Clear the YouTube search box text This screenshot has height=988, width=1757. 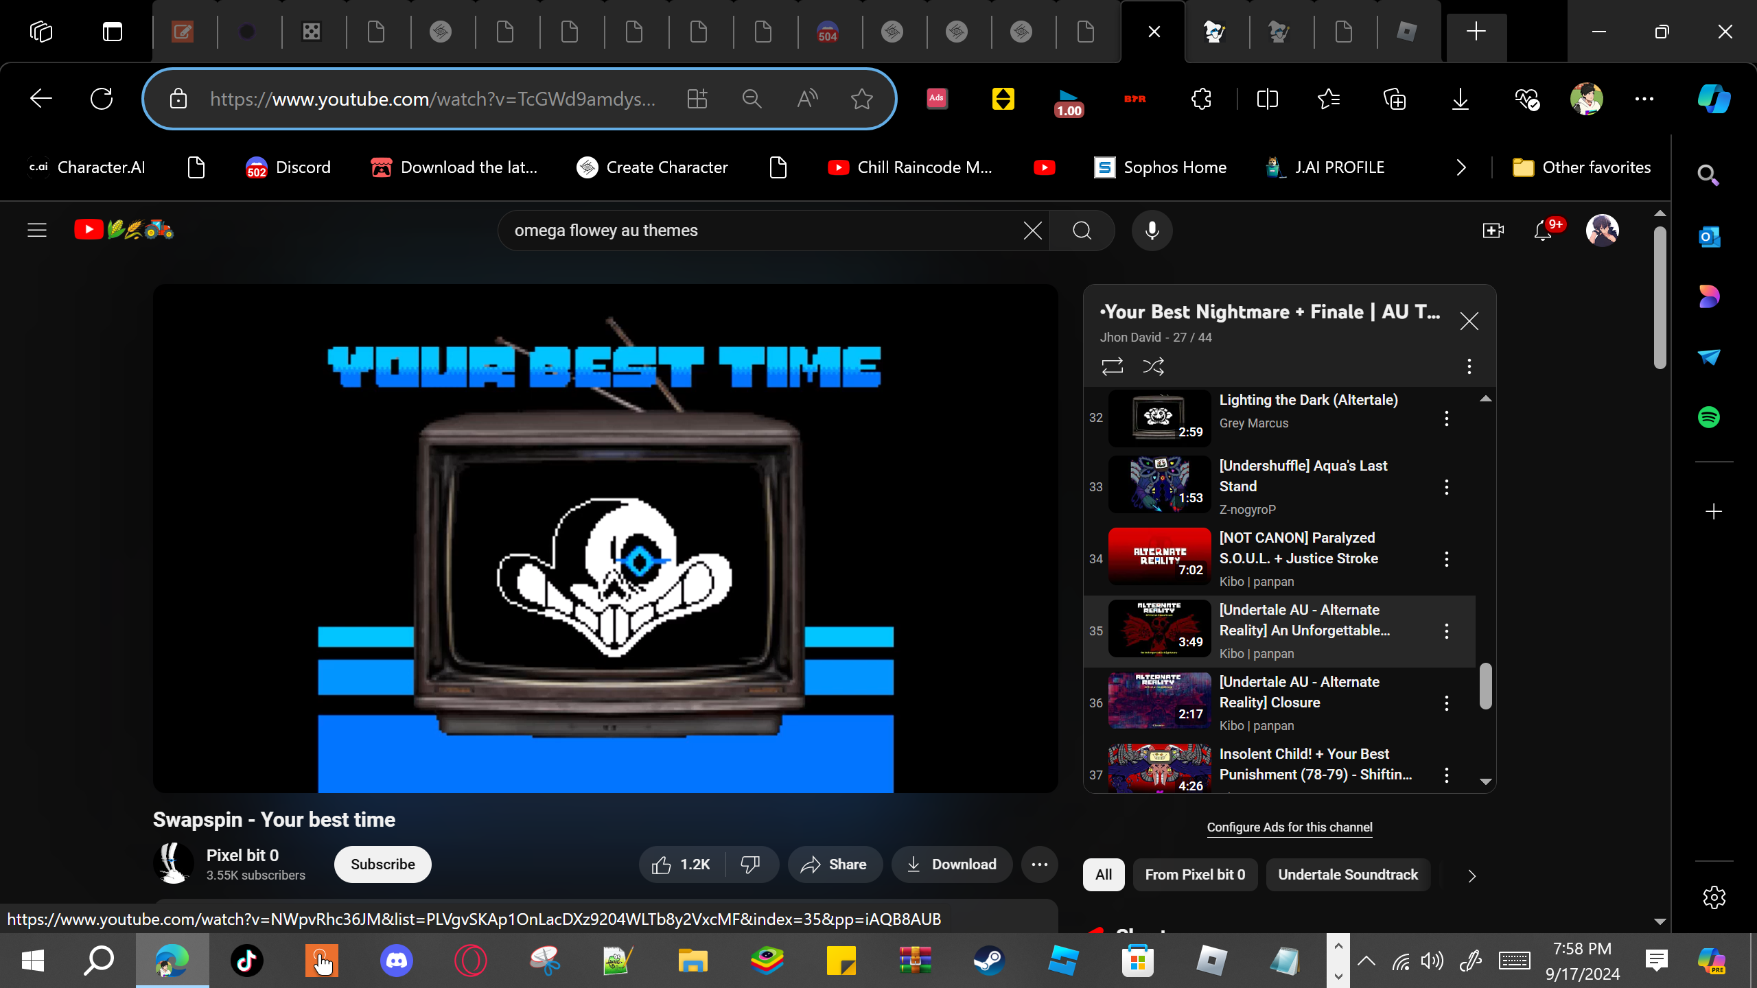coord(1032,231)
